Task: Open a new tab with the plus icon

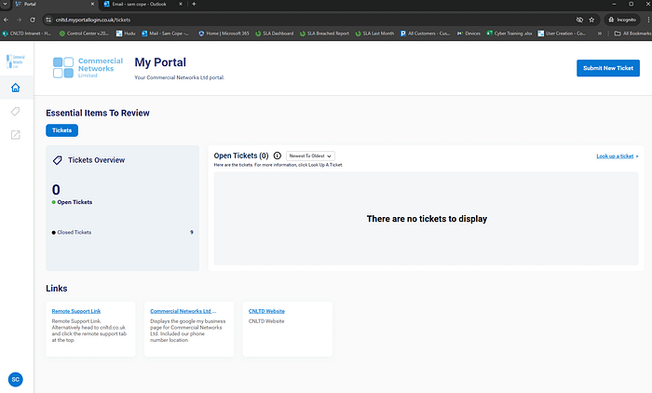Action: pos(194,4)
